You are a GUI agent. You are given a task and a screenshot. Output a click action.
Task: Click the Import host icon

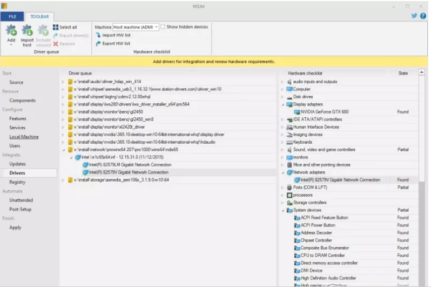tap(27, 30)
